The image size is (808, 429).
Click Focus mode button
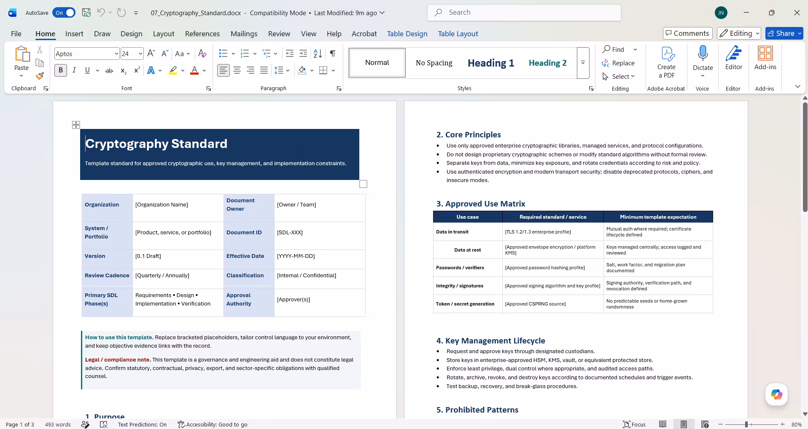634,424
